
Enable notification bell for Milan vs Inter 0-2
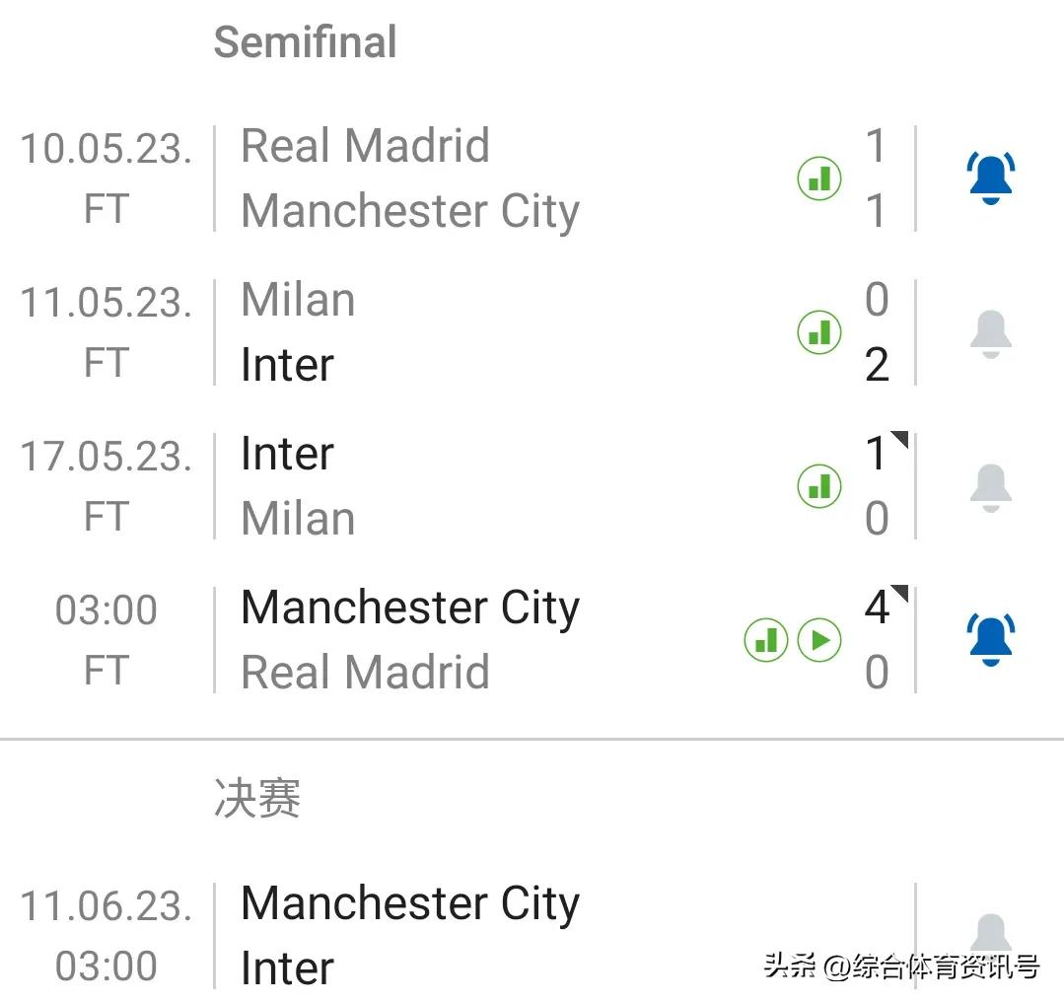click(x=990, y=333)
